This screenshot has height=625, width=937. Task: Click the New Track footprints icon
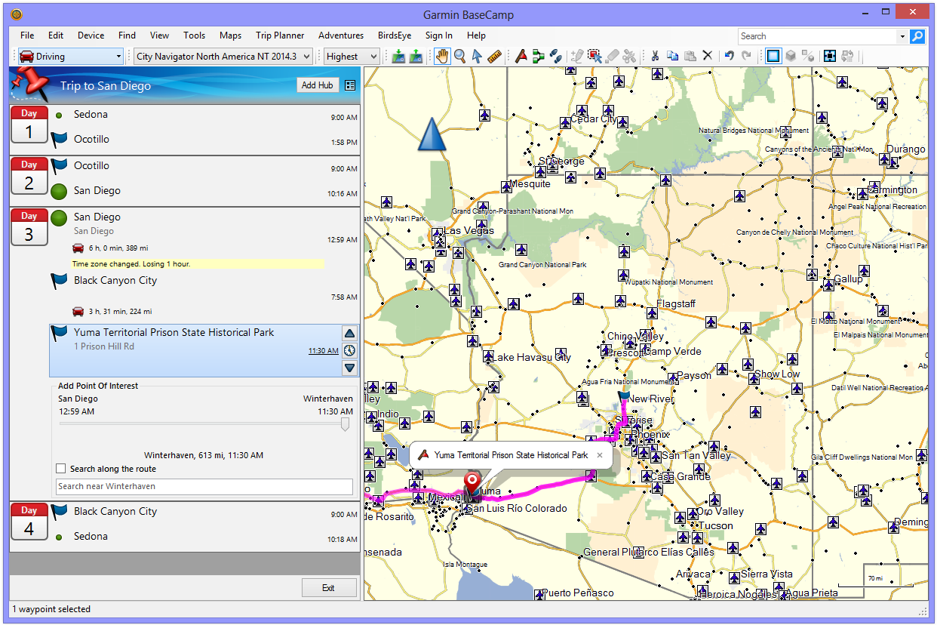pyautogui.click(x=556, y=56)
